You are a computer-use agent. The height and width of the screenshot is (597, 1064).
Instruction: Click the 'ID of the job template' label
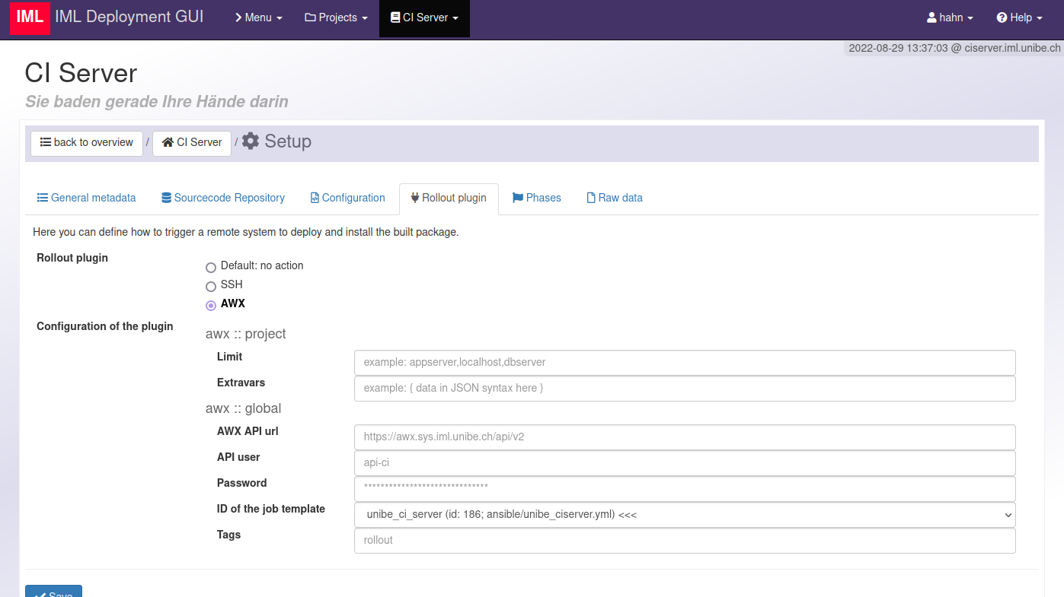coord(271,509)
